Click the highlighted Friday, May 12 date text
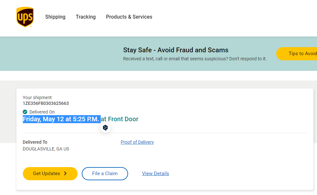The height and width of the screenshot is (195, 317). pyautogui.click(x=61, y=119)
